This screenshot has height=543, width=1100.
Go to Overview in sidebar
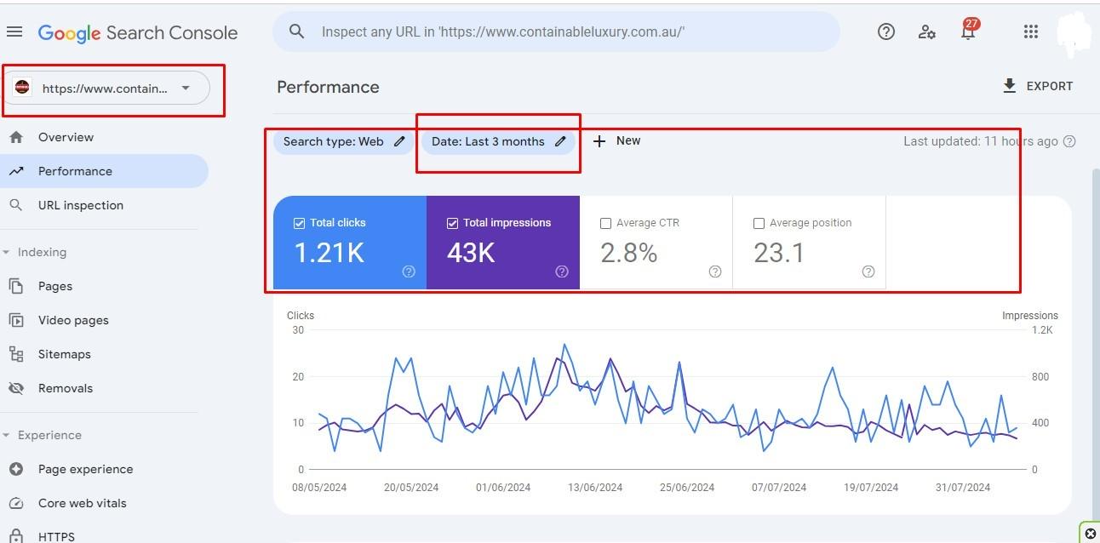[x=66, y=137]
